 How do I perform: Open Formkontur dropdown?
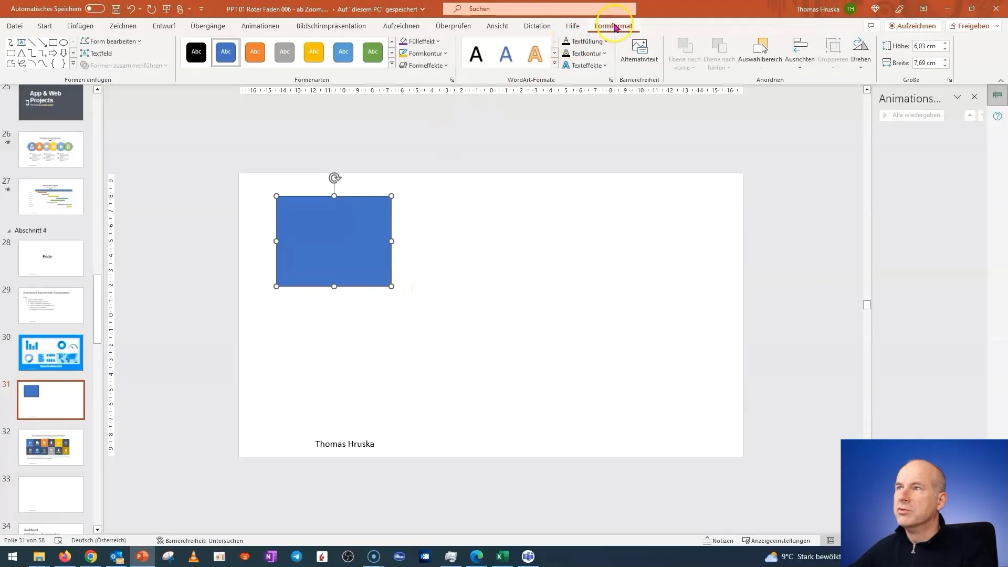click(x=423, y=53)
